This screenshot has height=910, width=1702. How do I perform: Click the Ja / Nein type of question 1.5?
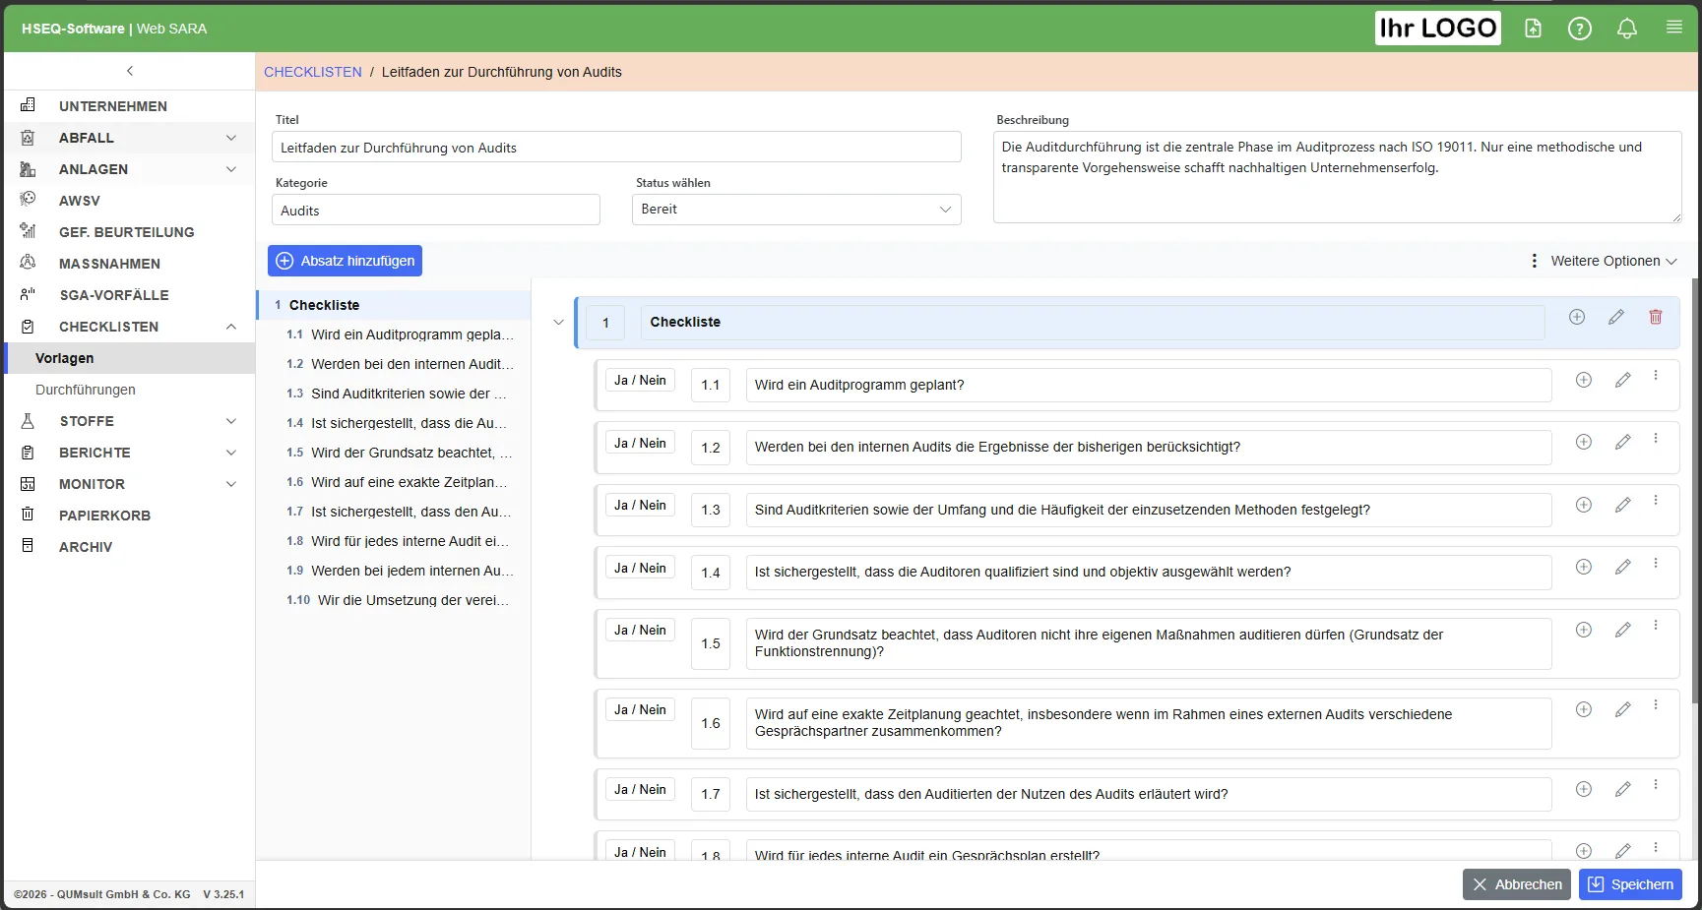640,630
